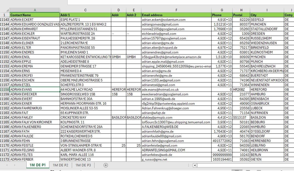Click the City header cell
294x171 pixels.
(x=267, y=15)
